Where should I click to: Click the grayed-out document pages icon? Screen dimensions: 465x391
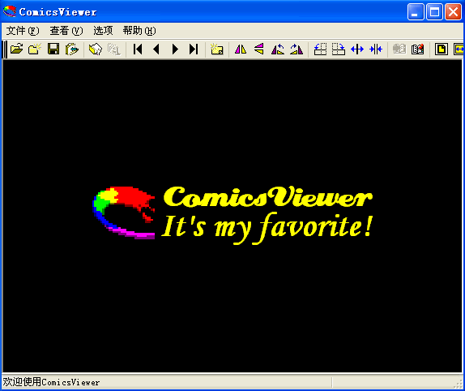[114, 49]
